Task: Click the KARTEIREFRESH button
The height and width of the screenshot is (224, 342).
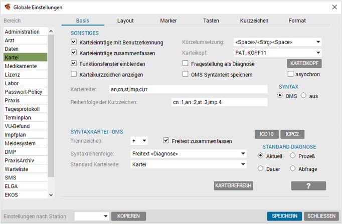Action: (x=233, y=185)
